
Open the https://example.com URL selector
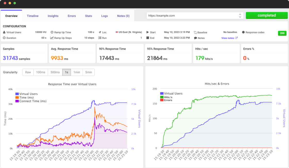click(x=195, y=16)
